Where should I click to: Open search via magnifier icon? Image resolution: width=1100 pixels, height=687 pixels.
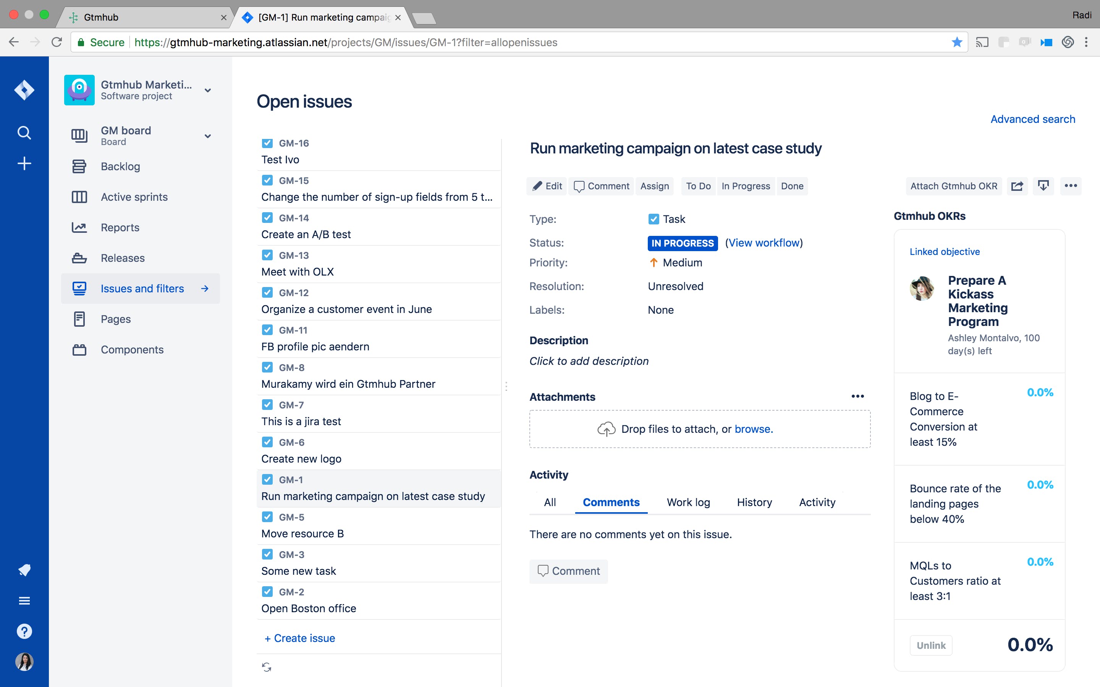(x=24, y=133)
